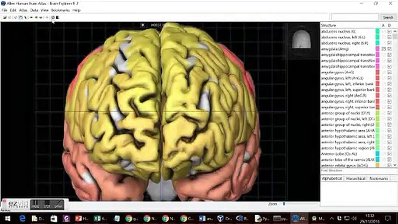Click the search input field
Screen dimensions: 398x224
click(x=355, y=17)
